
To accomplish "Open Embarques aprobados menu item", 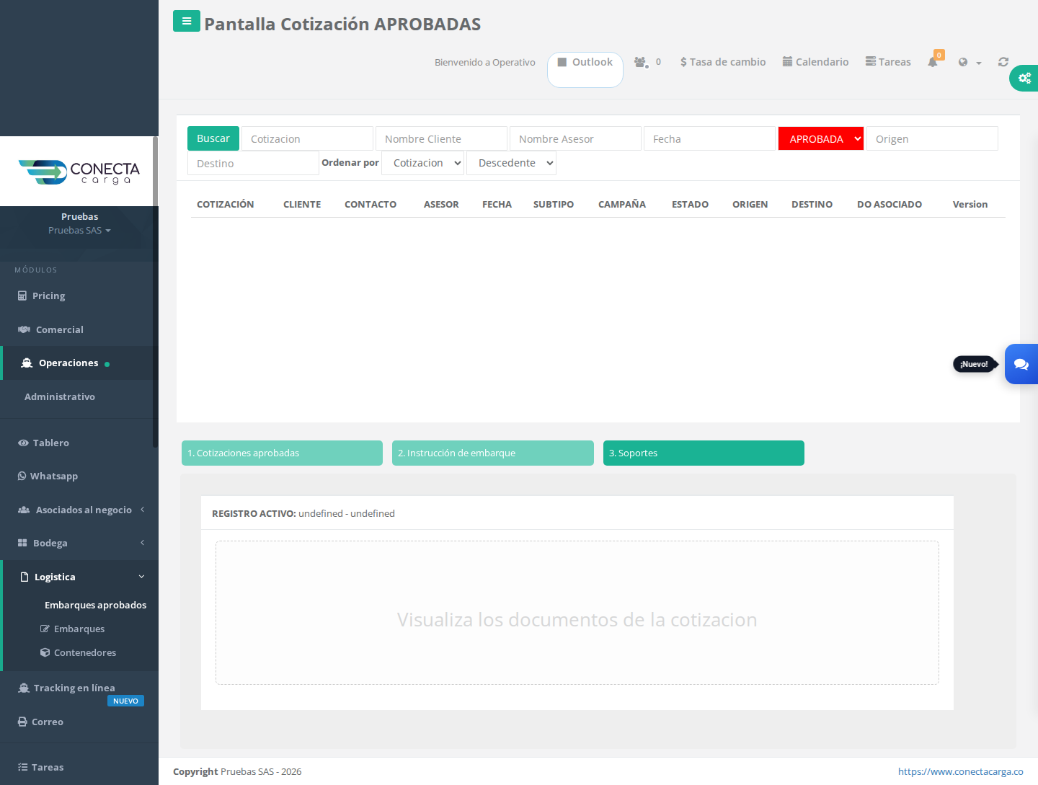I will coord(95,605).
